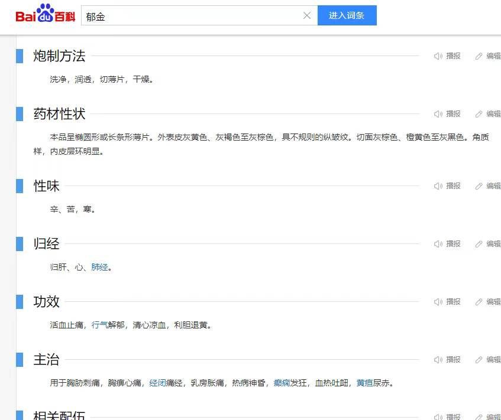Click the 播报 label in the 归经 row
Viewport: 501px width, 420px height.
point(453,244)
